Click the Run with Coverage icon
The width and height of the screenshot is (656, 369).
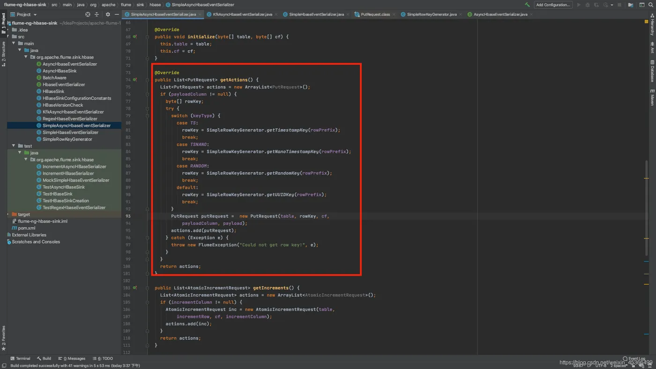coord(596,5)
